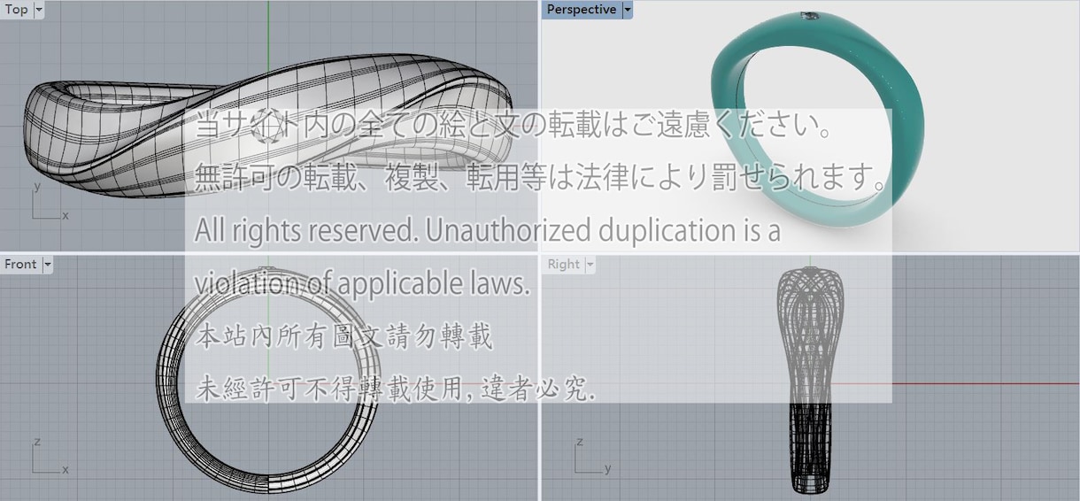Open the Right viewport dropdown arrow
This screenshot has width=1080, height=501.
(x=590, y=265)
